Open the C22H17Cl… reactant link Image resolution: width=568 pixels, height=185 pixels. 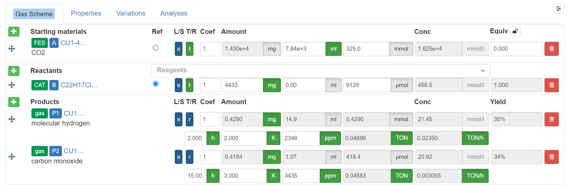(79, 85)
